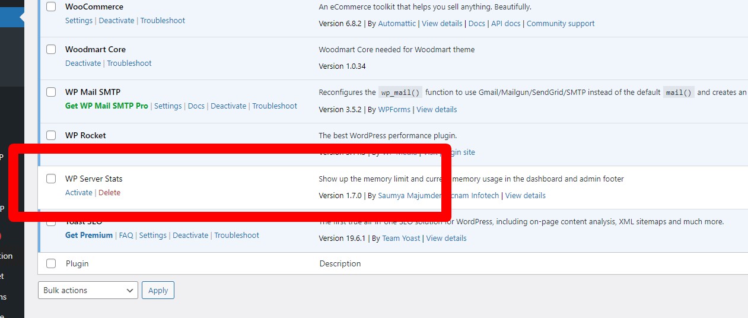Deactivate the WP Mail SMTP plugin
This screenshot has width=748, height=318.
[x=228, y=106]
